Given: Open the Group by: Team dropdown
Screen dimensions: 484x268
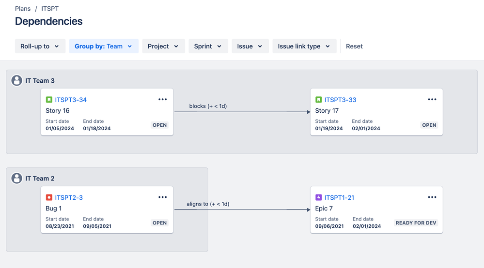Looking at the screenshot, I should point(104,46).
